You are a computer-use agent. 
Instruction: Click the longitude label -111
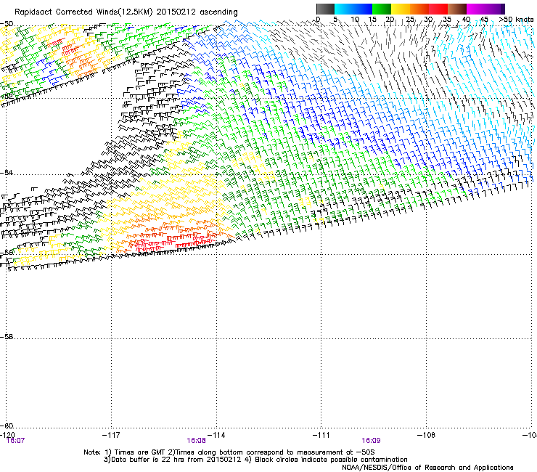[x=321, y=435]
